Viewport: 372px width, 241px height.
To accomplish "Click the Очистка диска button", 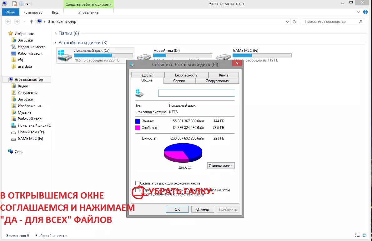I will [x=221, y=166].
